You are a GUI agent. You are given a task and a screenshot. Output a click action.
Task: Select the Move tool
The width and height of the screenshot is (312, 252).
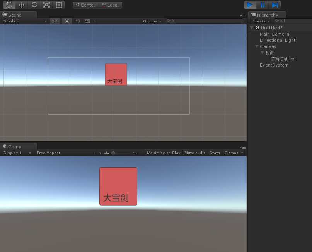click(x=22, y=5)
